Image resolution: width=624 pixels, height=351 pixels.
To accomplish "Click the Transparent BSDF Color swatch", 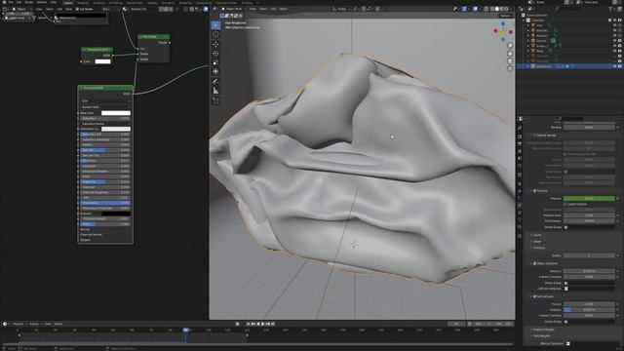I will pos(102,61).
